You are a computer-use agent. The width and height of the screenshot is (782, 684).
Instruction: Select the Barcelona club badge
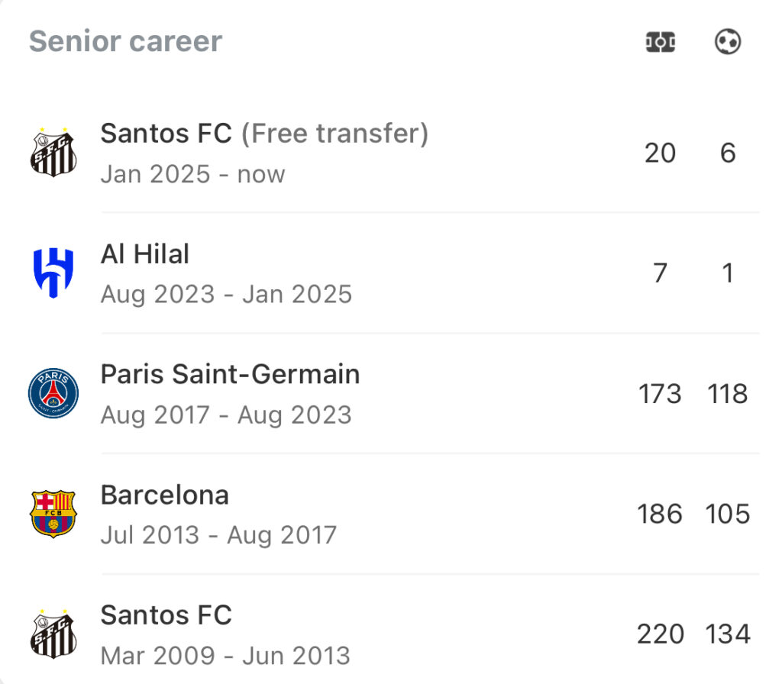click(53, 514)
